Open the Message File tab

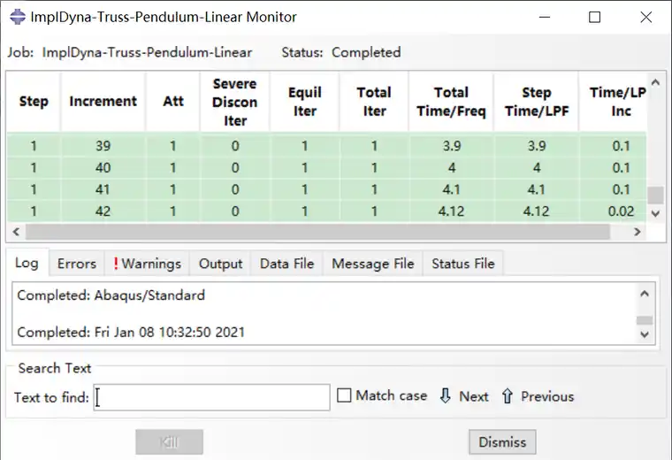[x=373, y=264]
